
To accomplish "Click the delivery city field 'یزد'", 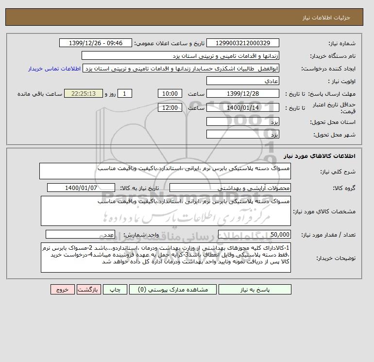I will [x=243, y=134].
